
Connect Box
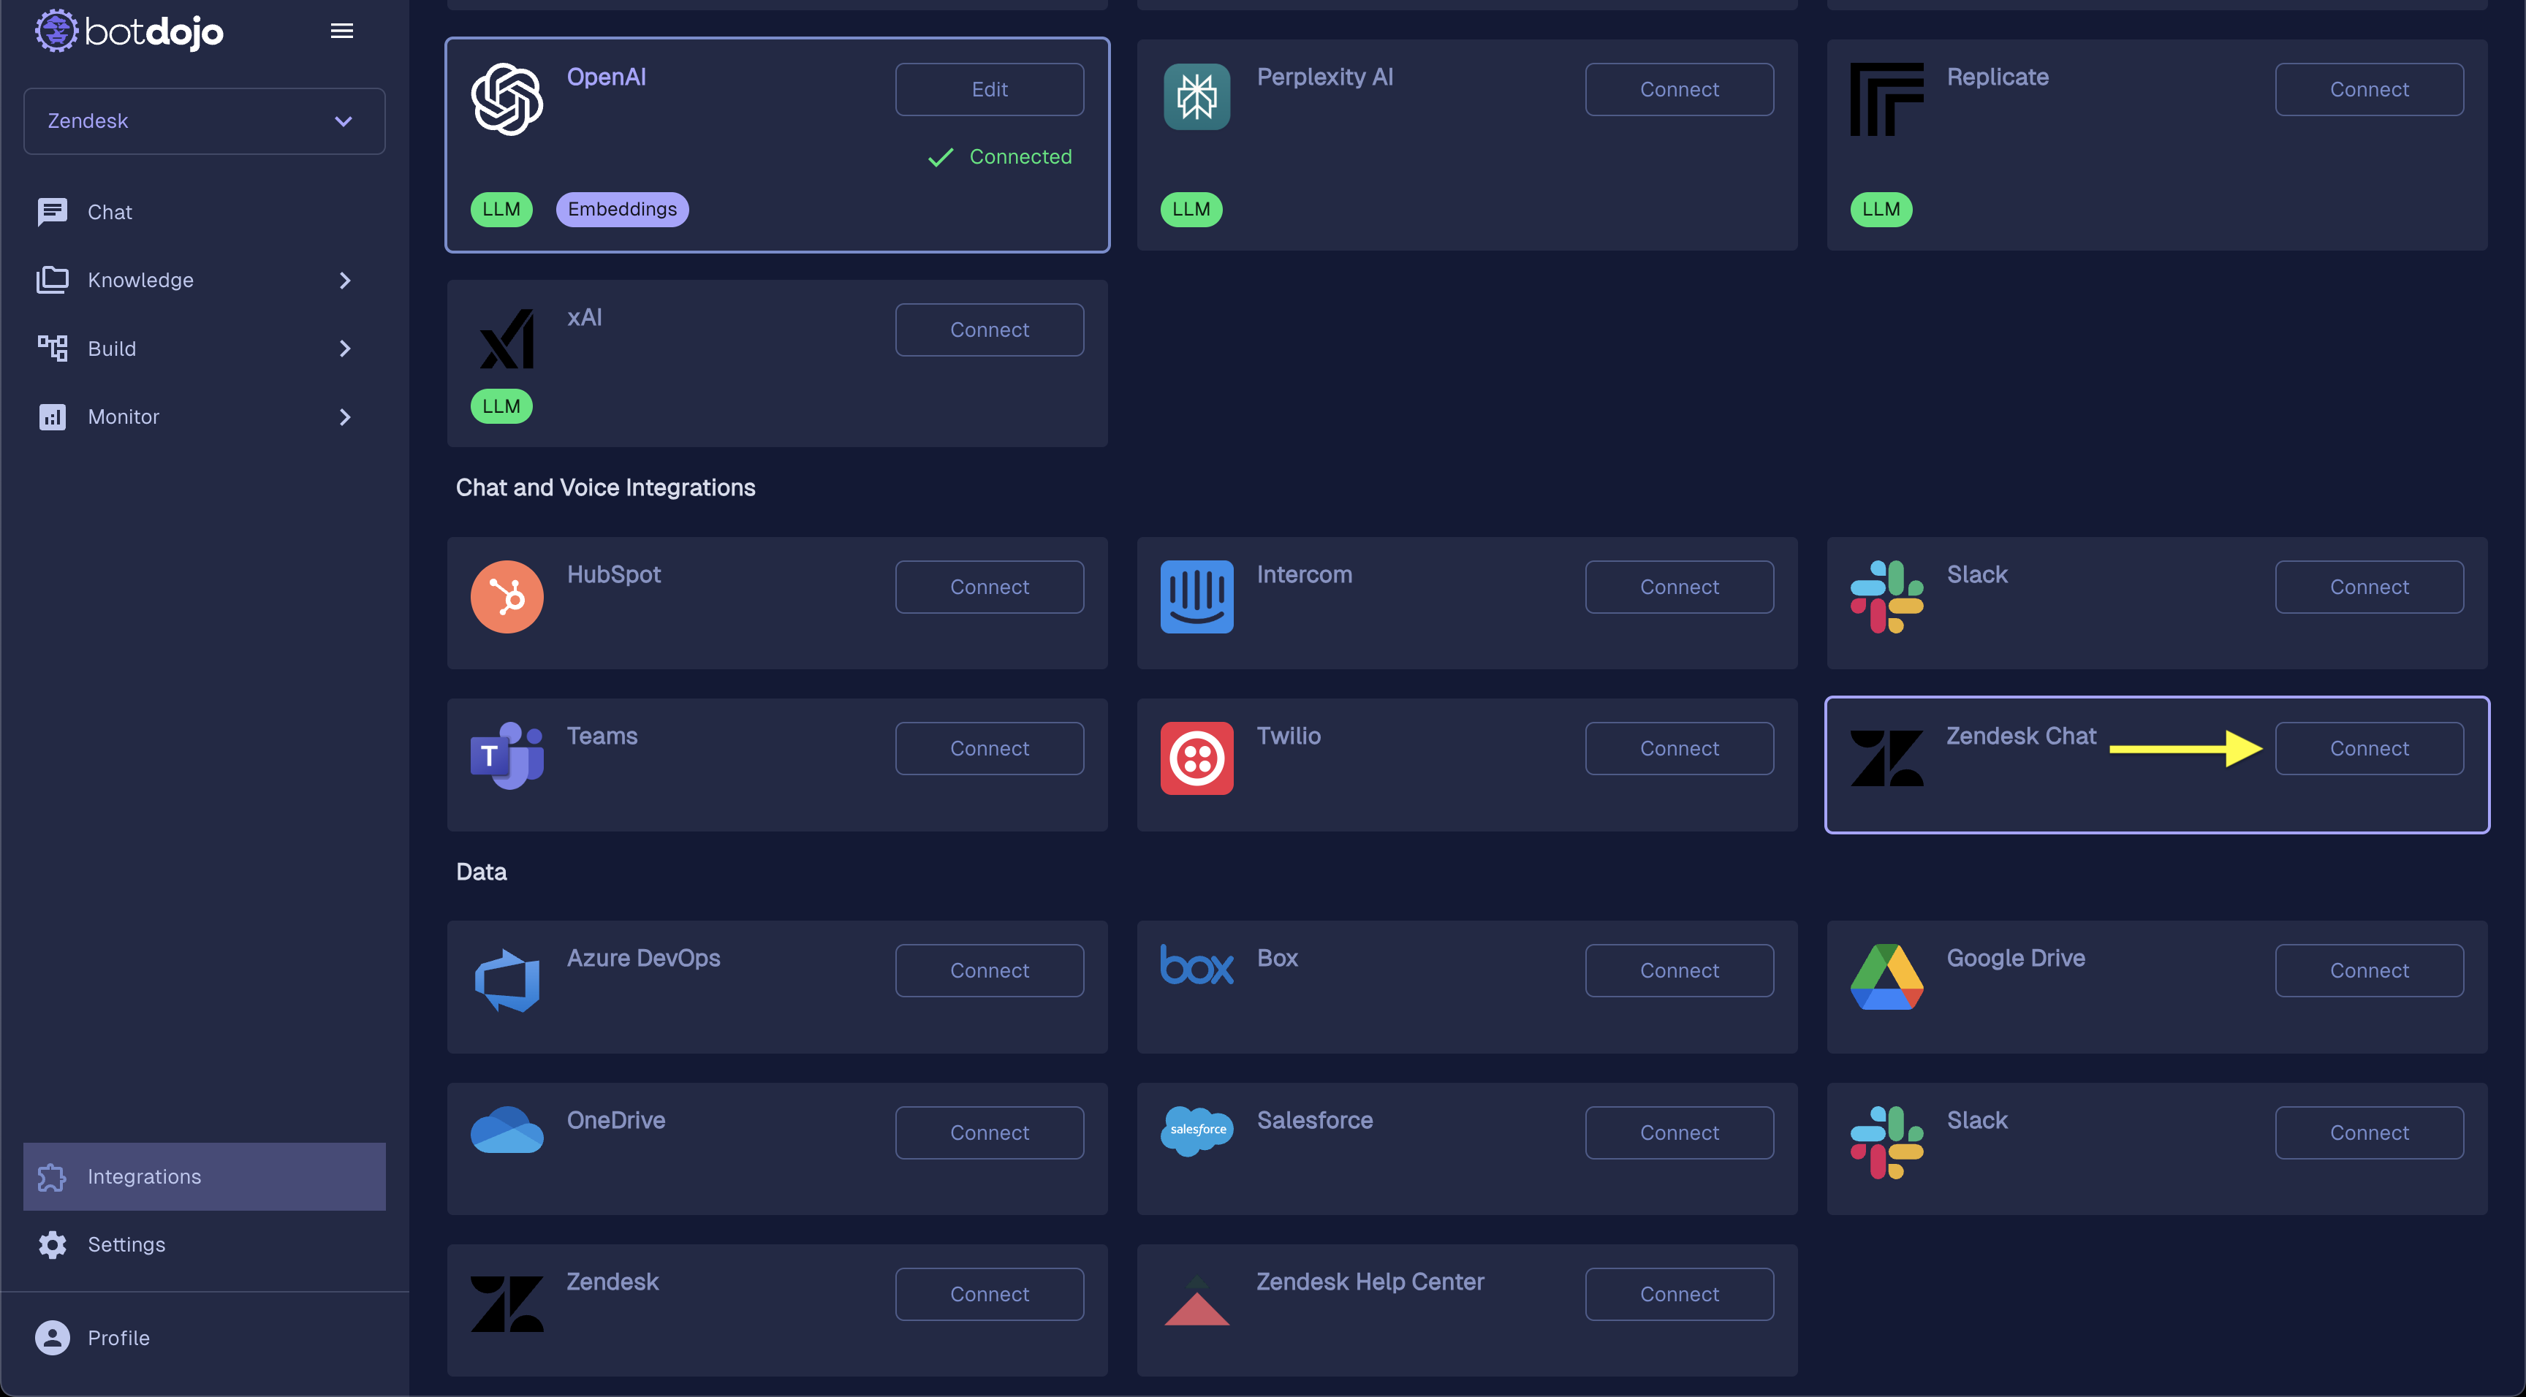(x=1679, y=970)
